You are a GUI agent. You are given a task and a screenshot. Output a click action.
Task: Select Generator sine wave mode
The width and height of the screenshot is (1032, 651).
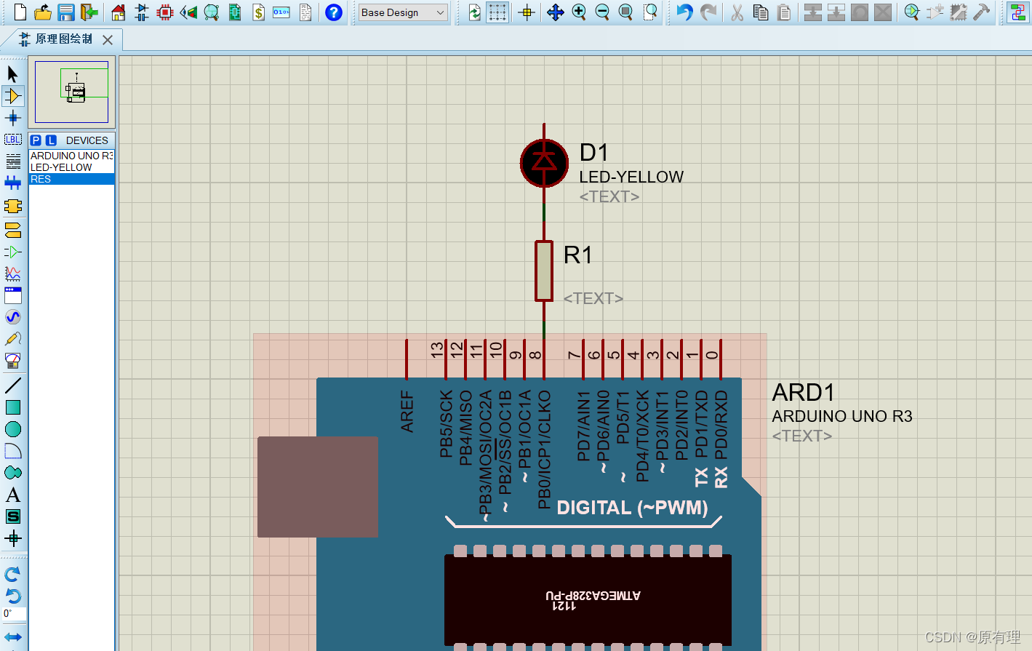[x=13, y=317]
